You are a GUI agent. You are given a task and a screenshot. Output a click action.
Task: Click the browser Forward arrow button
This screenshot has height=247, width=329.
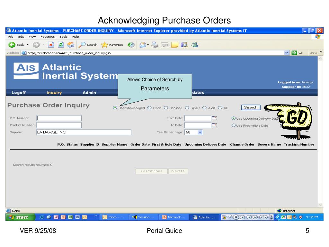pos(36,45)
